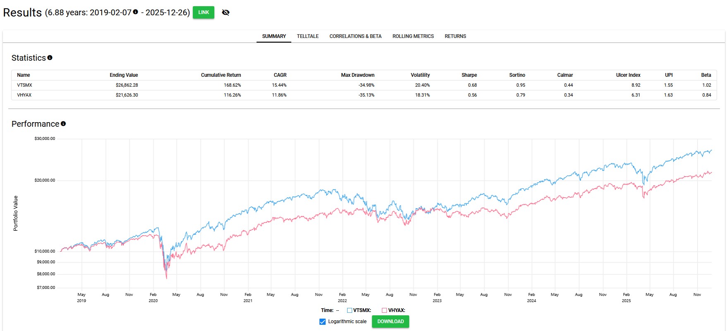Click the VHYAX label in chart legend

pyautogui.click(x=397, y=310)
